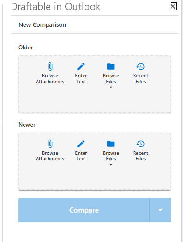Viewport: 183px width, 242px height.
Task: Click Browse Attachments paperclip in Newer section
Action: click(x=50, y=144)
